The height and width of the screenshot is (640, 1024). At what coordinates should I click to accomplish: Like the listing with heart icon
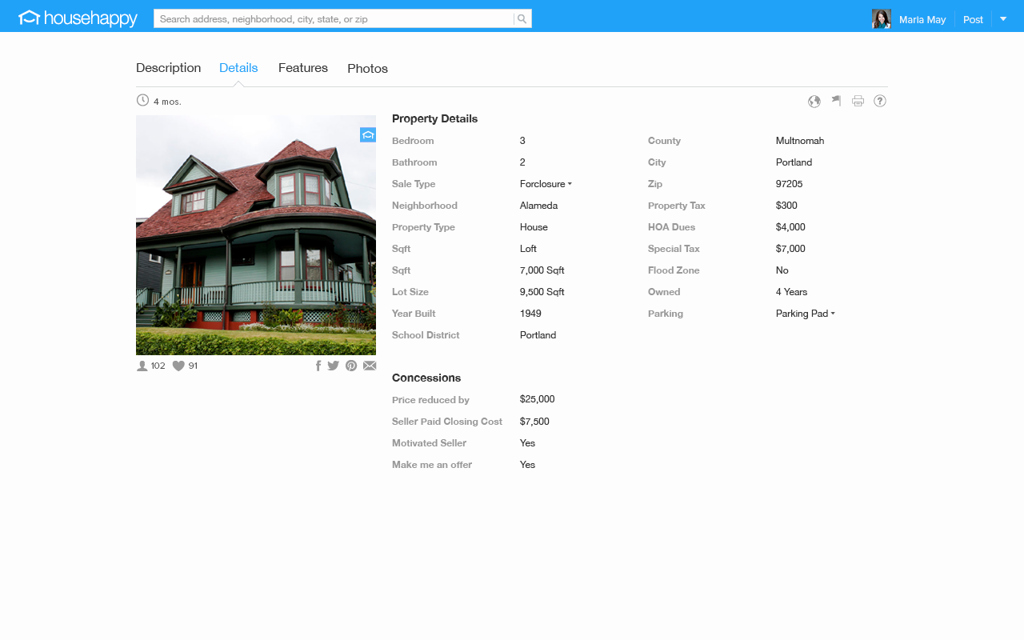coord(178,366)
